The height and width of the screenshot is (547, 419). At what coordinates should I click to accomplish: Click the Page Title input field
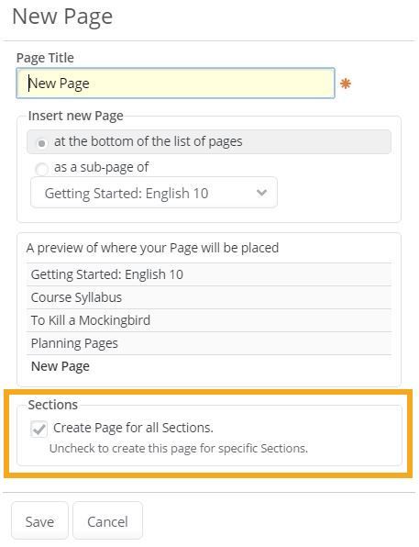tap(175, 83)
